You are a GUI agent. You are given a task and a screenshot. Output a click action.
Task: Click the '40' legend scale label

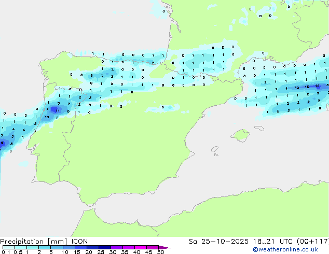[136, 252]
